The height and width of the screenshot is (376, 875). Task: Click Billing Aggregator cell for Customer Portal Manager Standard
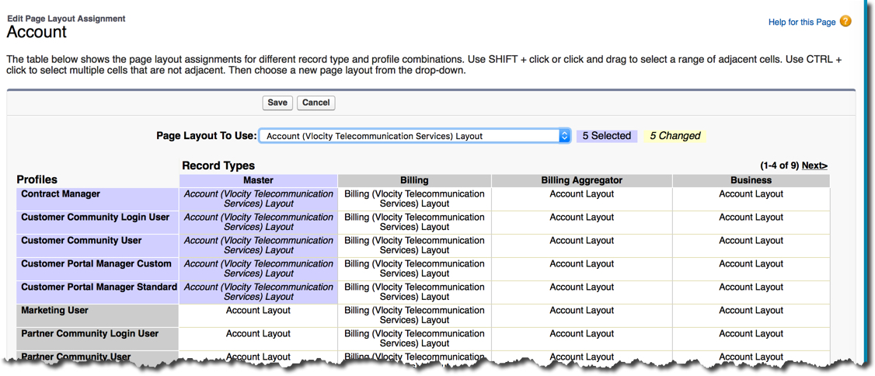[x=581, y=292]
